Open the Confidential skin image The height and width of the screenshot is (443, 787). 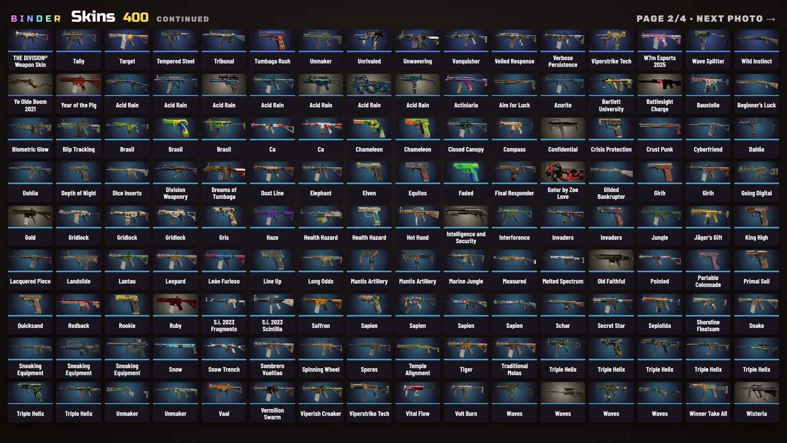[563, 128]
